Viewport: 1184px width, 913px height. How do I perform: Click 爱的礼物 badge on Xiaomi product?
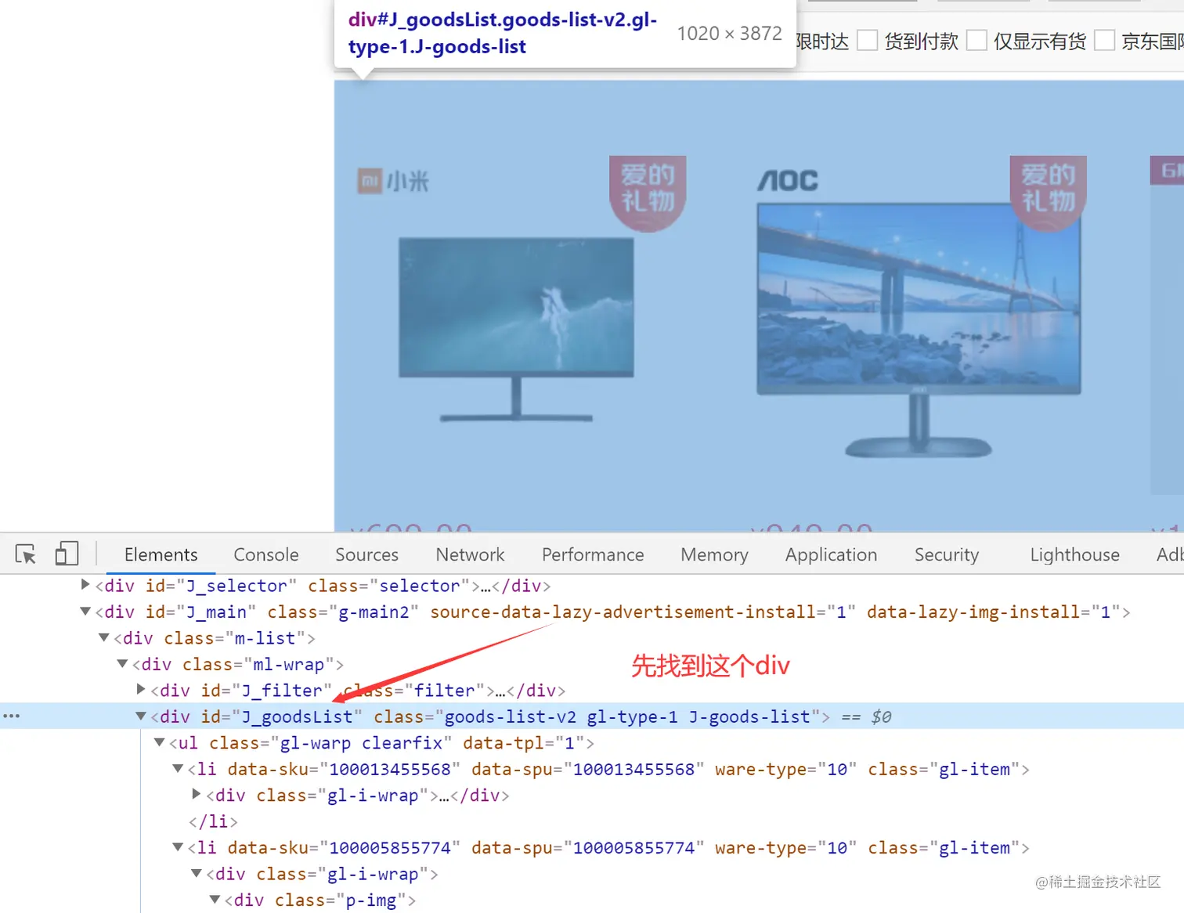pyautogui.click(x=648, y=193)
